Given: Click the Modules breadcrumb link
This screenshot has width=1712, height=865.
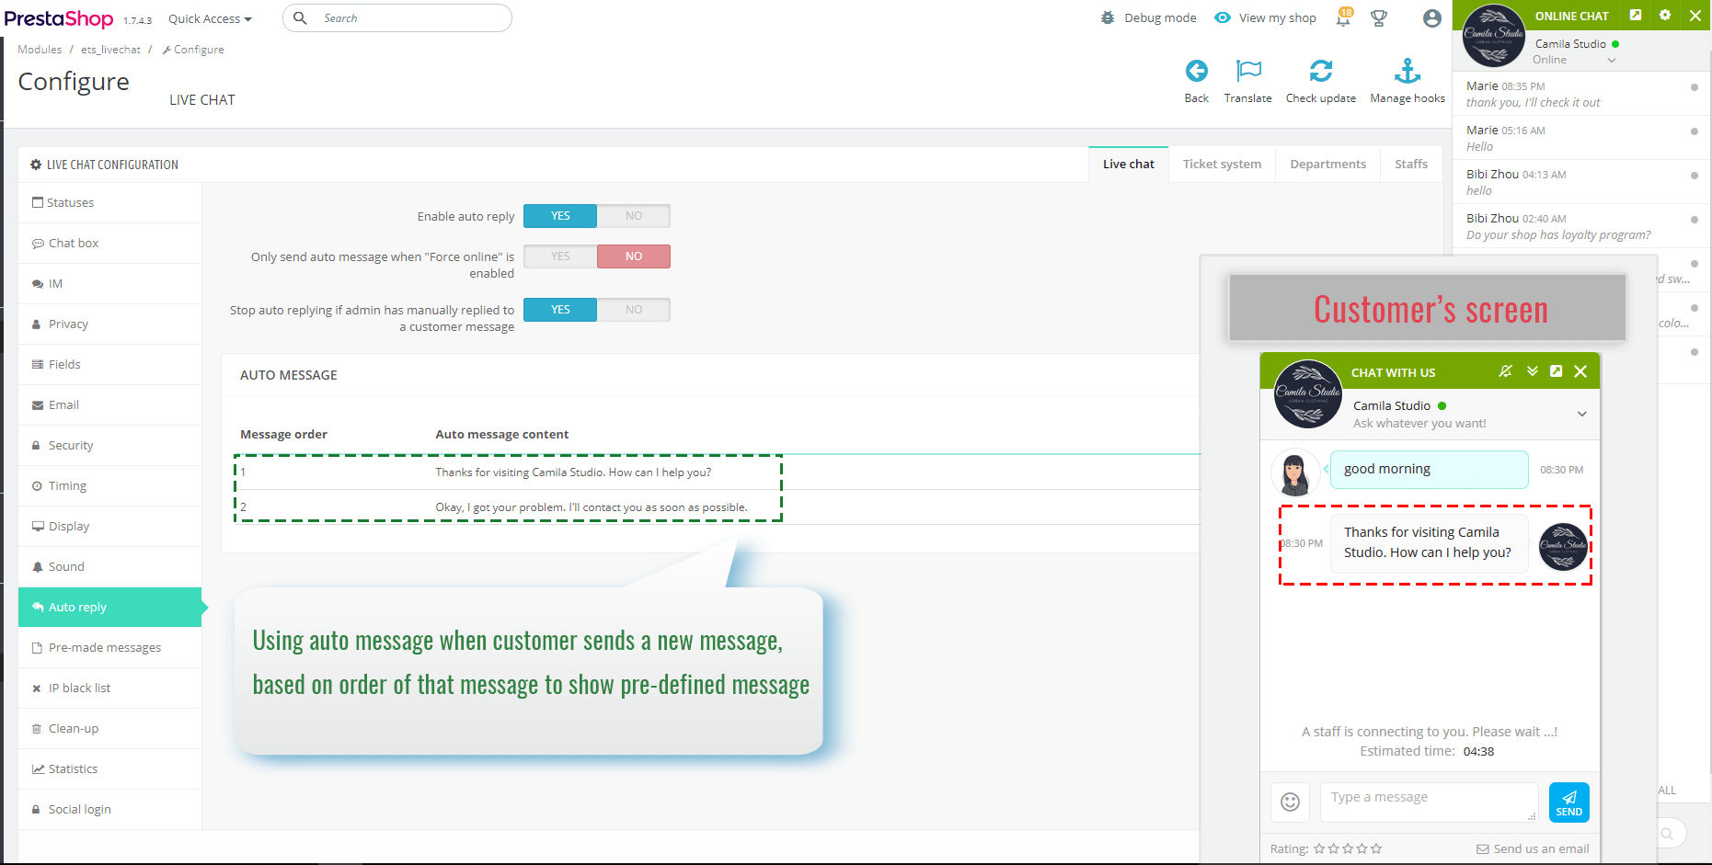Looking at the screenshot, I should click(40, 50).
